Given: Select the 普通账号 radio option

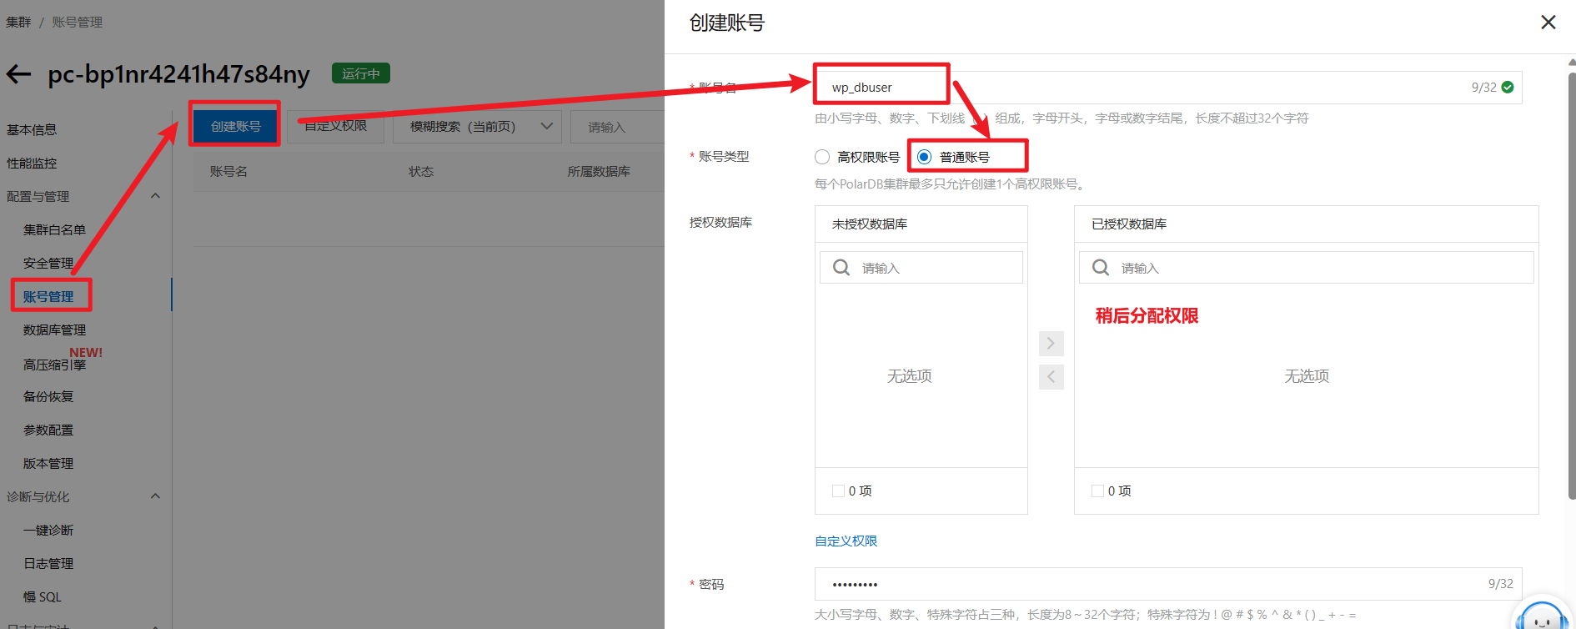Looking at the screenshot, I should [x=924, y=157].
